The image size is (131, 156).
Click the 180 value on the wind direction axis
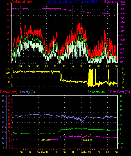tap(8, 78)
